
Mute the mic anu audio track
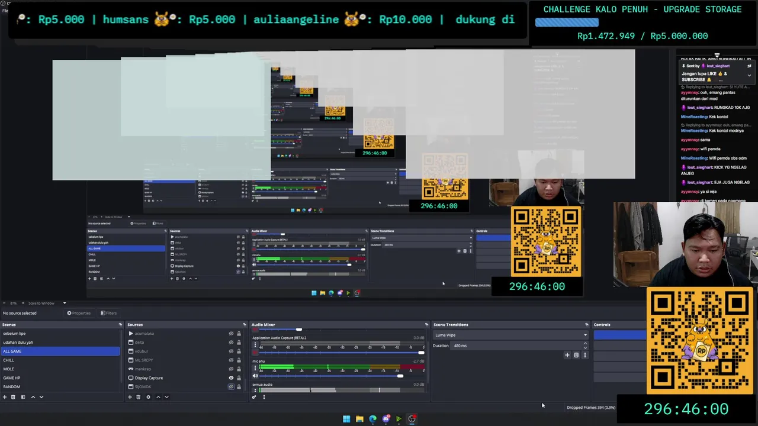click(255, 376)
